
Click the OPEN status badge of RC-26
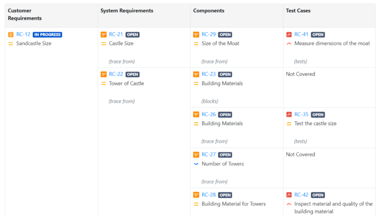225,115
